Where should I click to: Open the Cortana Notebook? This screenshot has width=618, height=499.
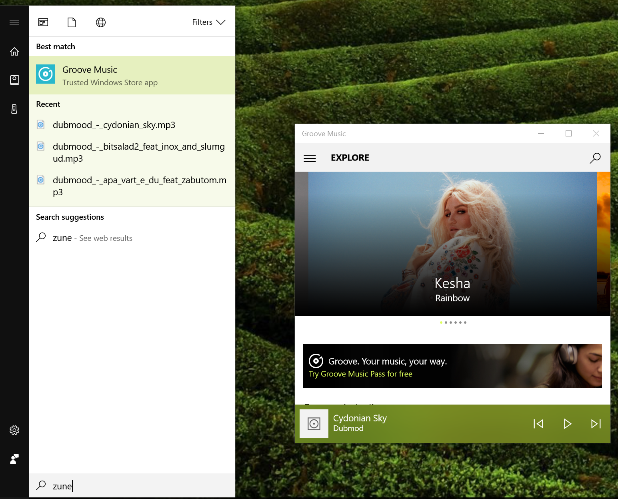14,80
